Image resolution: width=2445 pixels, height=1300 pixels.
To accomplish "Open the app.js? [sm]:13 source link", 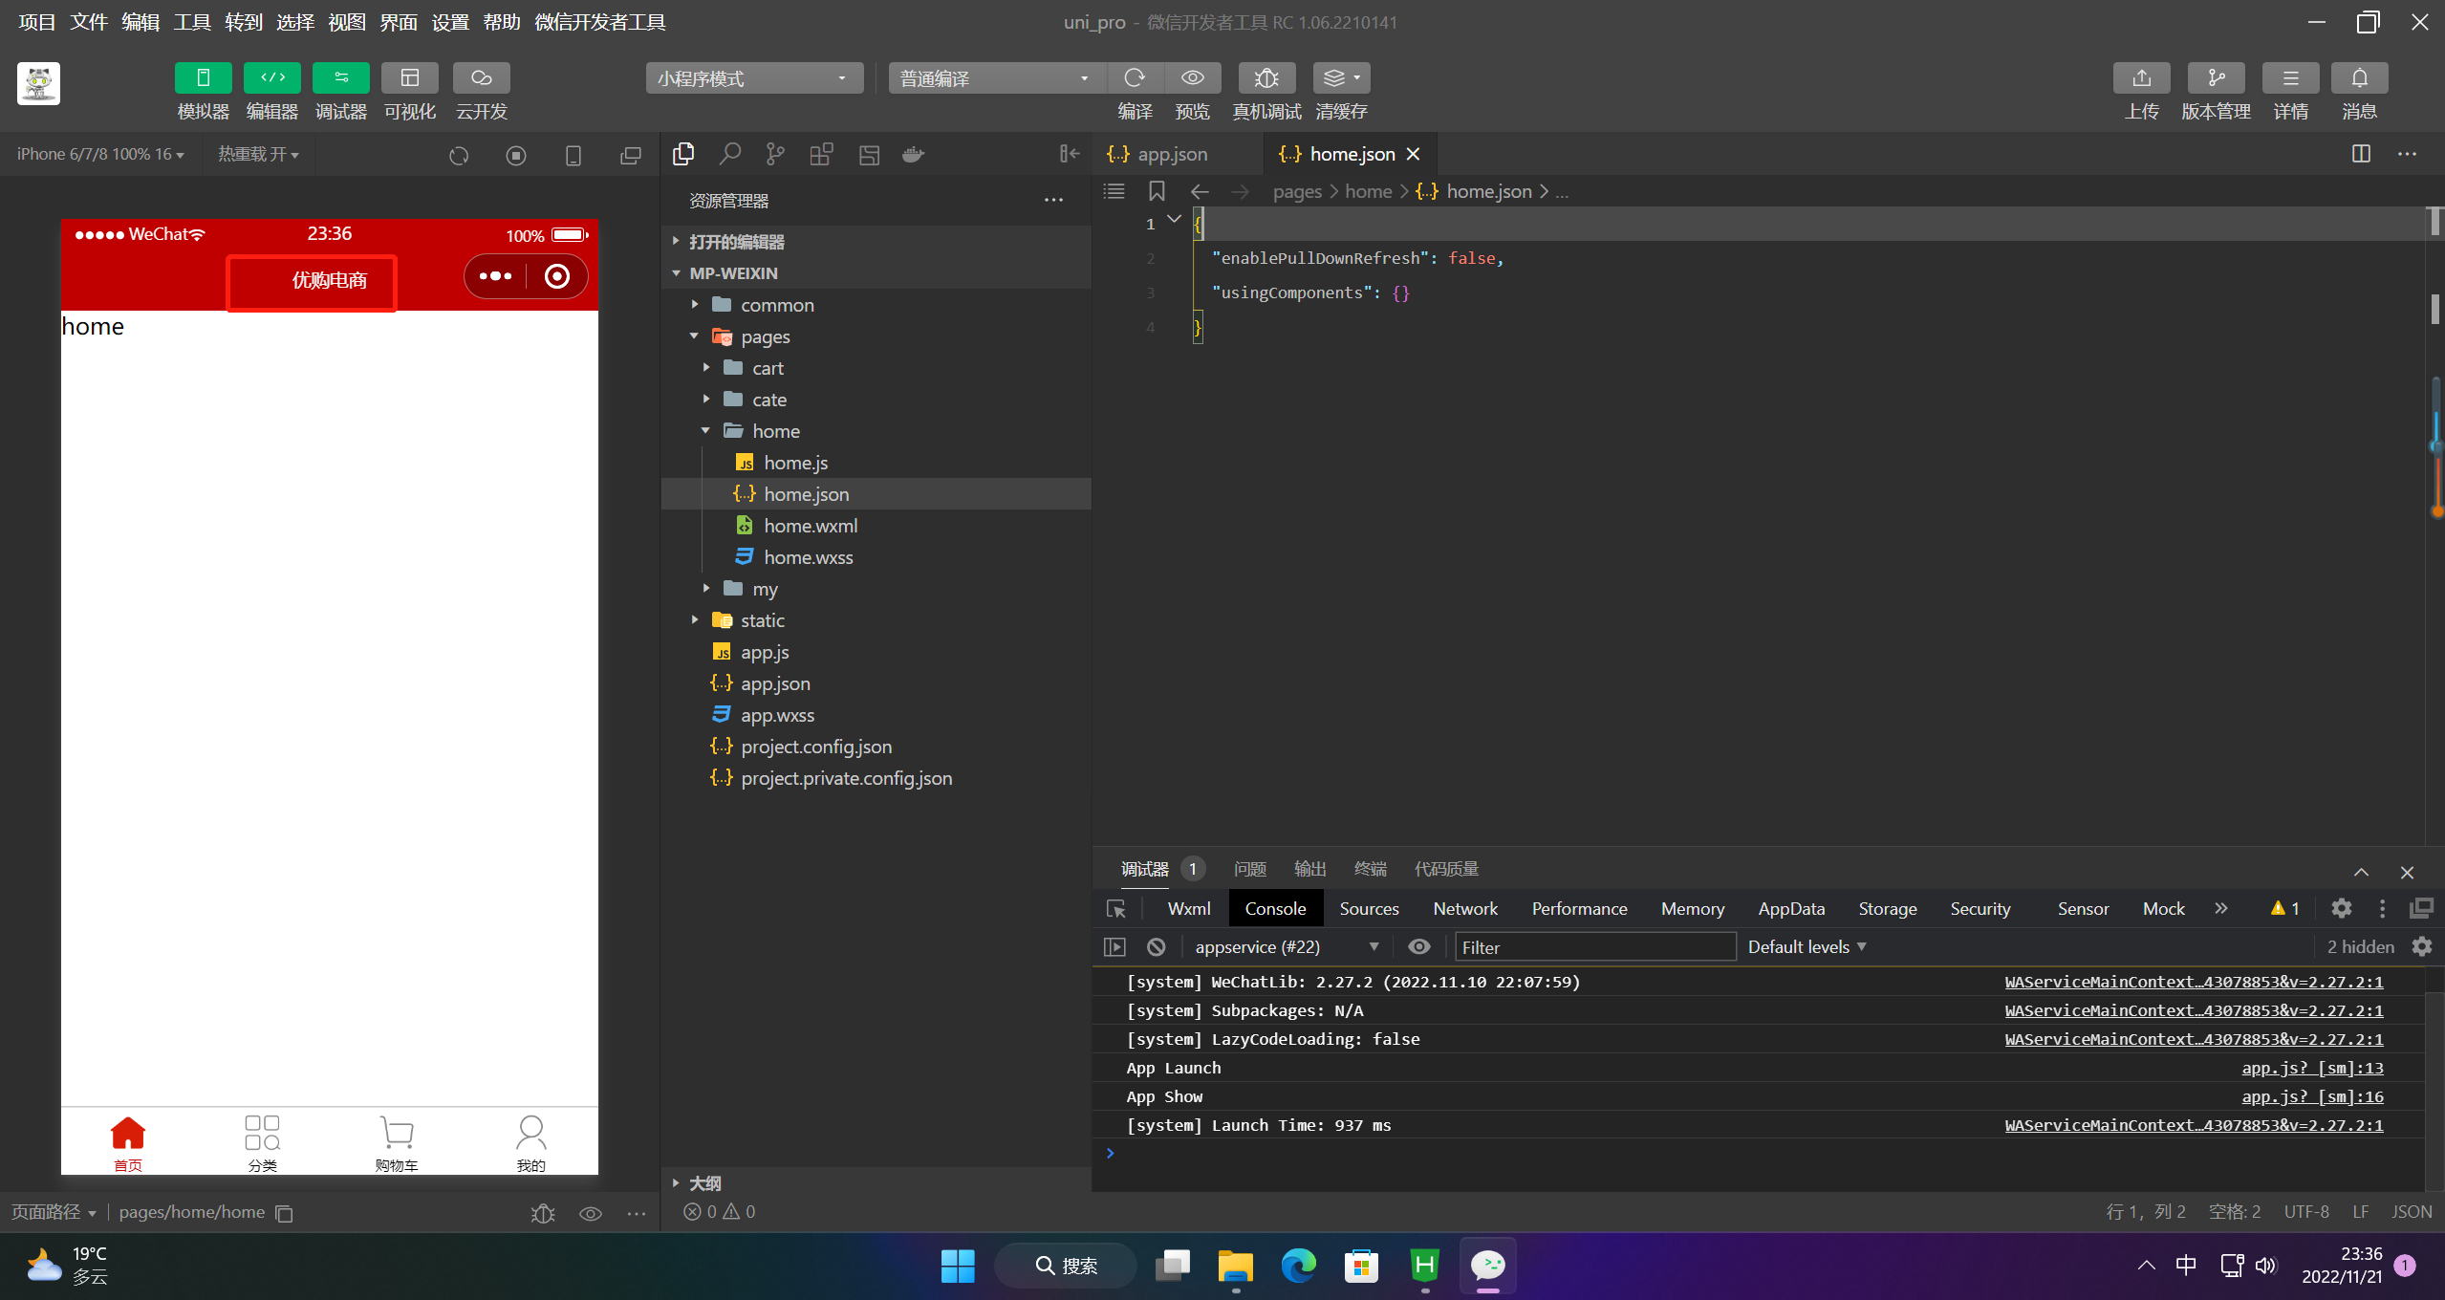I will [2311, 1068].
